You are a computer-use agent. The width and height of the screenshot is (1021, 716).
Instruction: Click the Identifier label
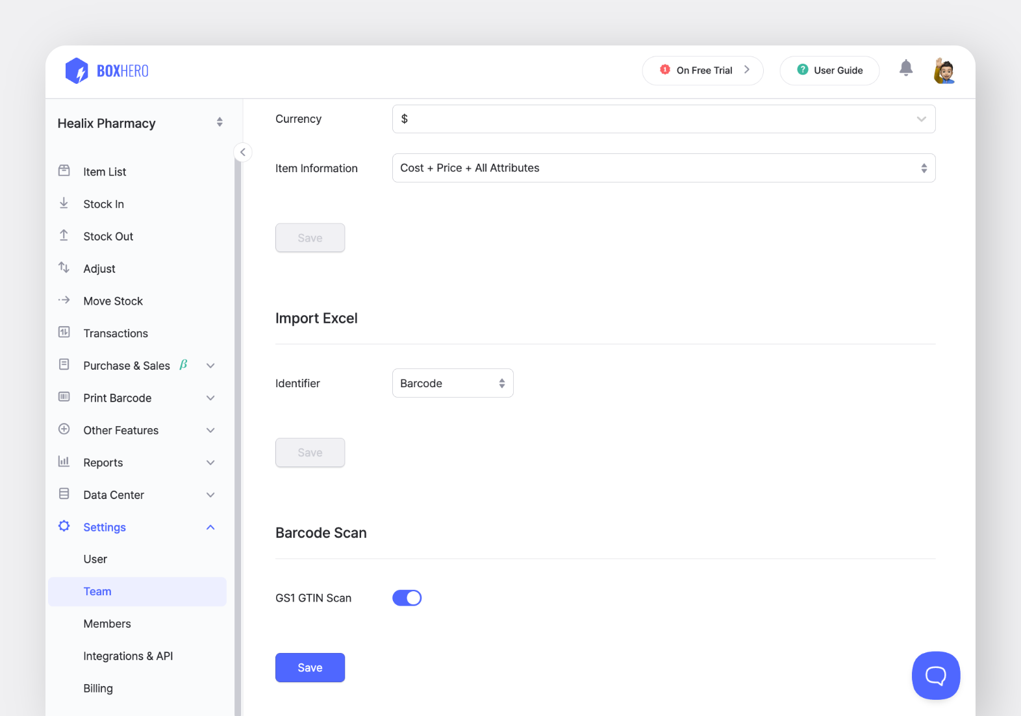tap(297, 383)
